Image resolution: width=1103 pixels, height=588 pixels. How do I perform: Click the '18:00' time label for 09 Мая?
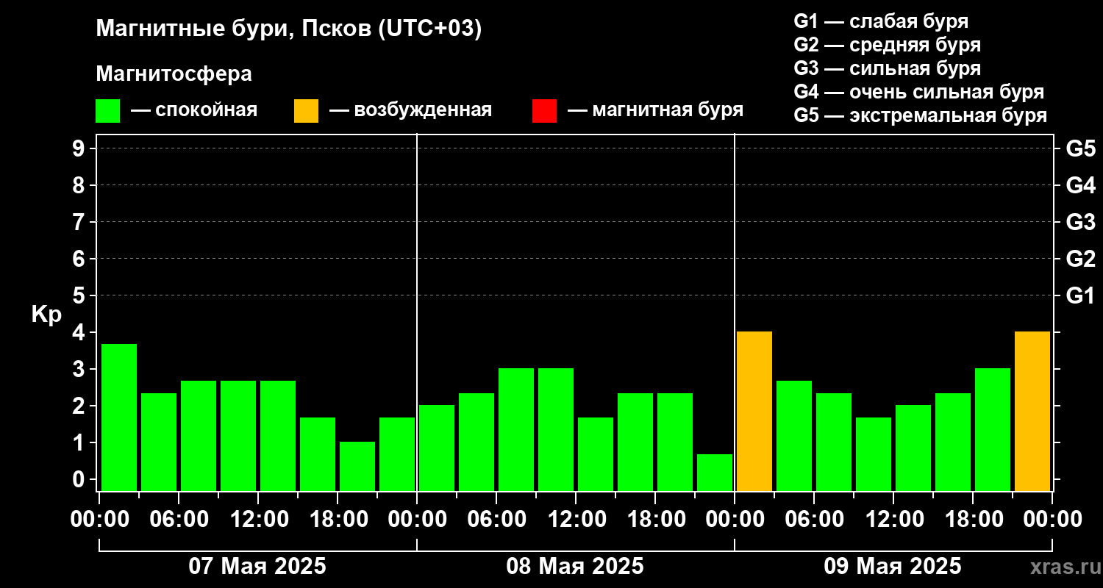point(974,520)
